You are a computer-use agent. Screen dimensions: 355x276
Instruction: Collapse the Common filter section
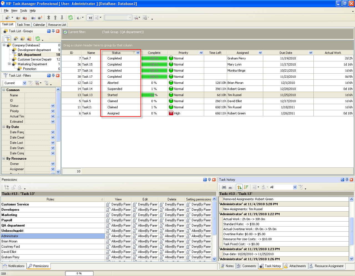[4, 90]
